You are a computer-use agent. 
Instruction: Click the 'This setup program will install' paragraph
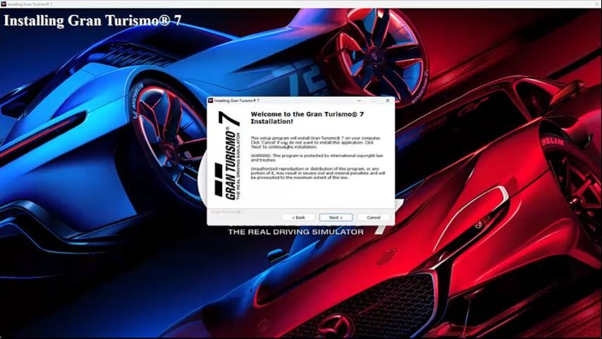click(x=316, y=142)
